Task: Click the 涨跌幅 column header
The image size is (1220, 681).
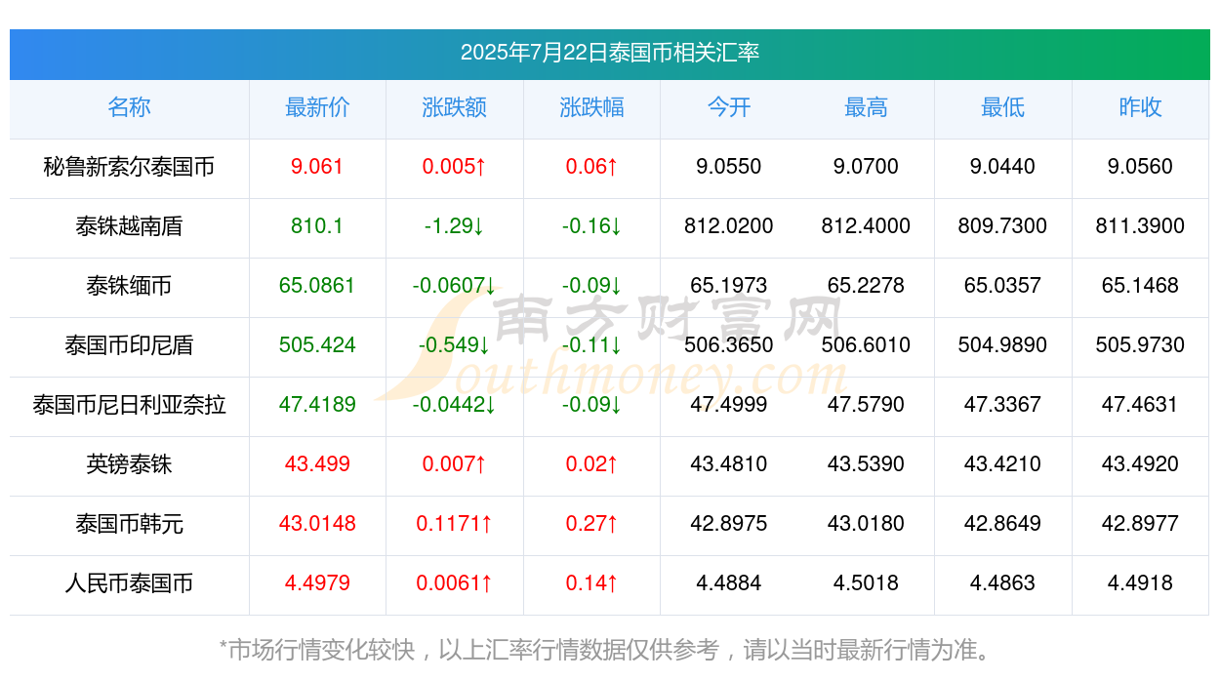Action: coord(591,107)
